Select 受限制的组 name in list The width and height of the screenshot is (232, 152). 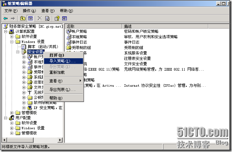pyautogui.click(x=81, y=47)
